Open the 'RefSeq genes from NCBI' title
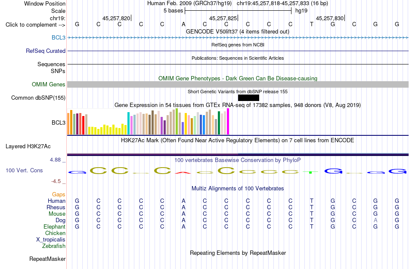The image size is (409, 269). (x=238, y=45)
